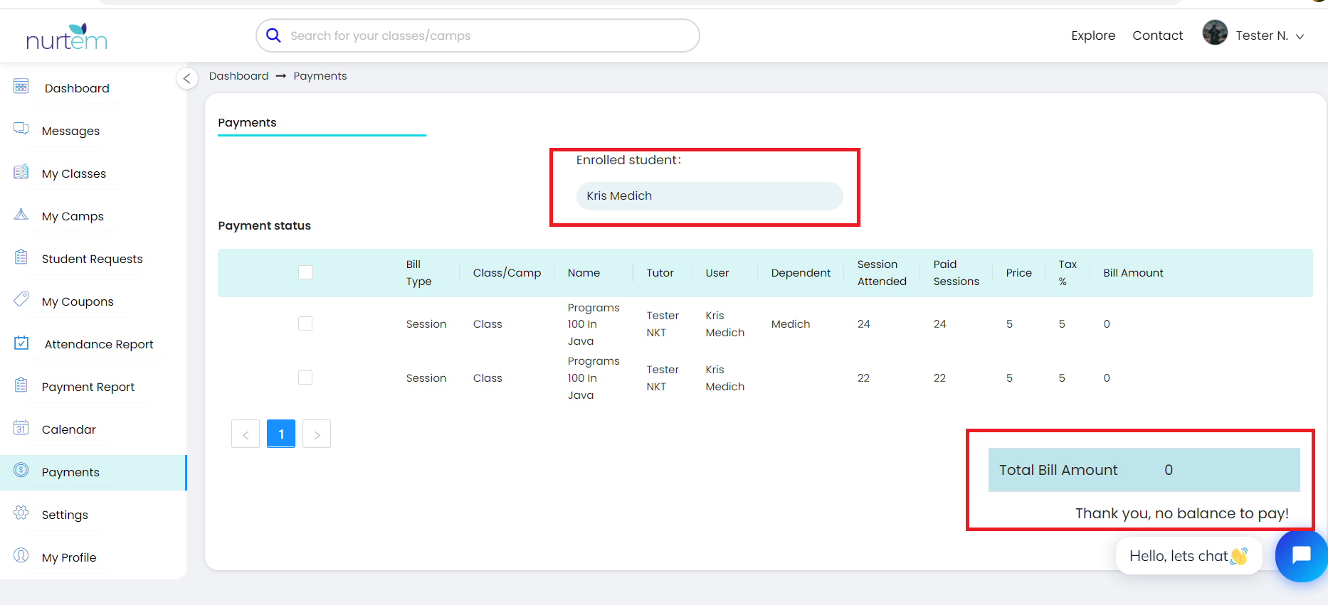Click the nurtem logo
1328x605 pixels.
tap(66, 37)
